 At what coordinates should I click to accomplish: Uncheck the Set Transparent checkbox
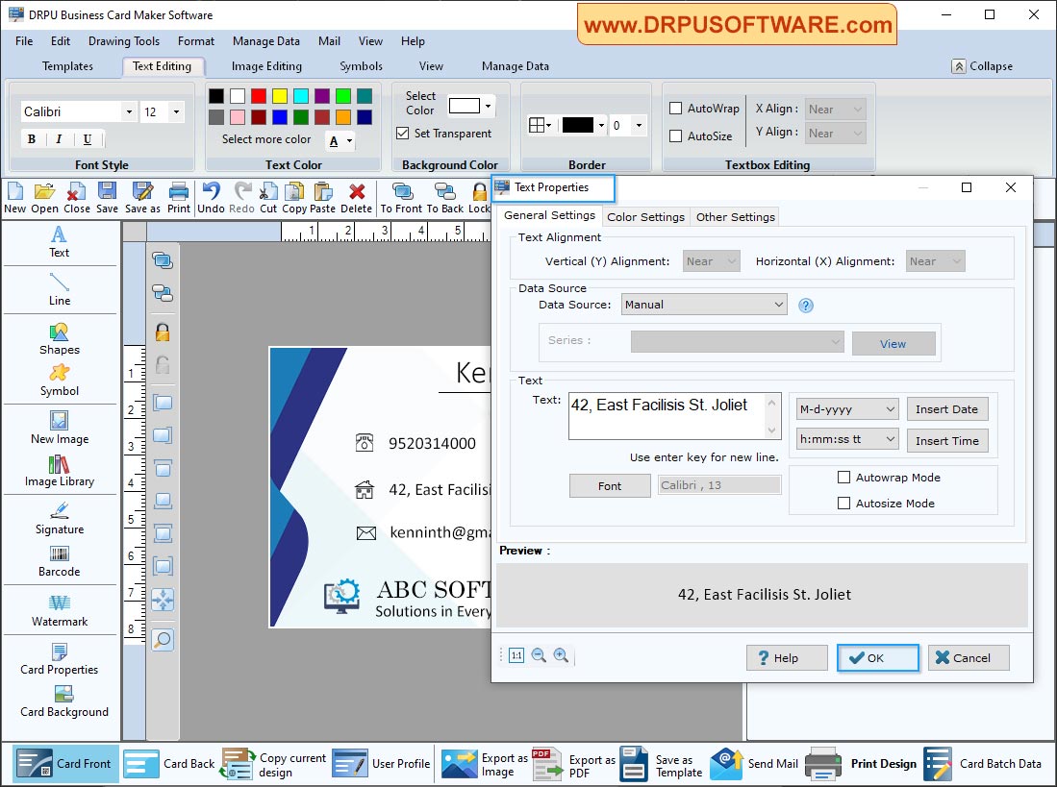[403, 134]
